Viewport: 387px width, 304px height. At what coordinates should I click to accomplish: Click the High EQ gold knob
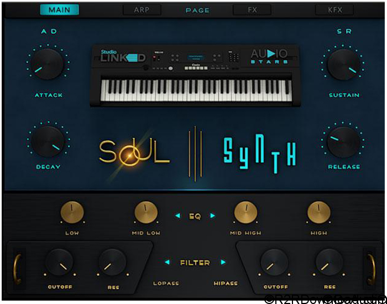[x=319, y=212]
